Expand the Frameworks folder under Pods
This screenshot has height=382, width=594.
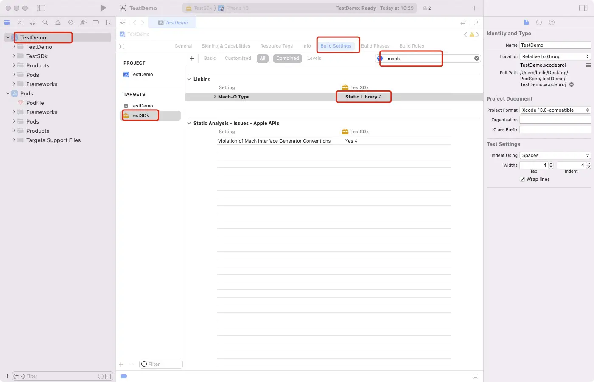[14, 112]
